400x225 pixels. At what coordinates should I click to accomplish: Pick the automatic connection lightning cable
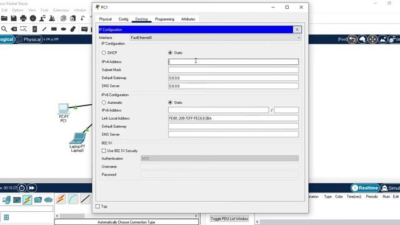61,199
